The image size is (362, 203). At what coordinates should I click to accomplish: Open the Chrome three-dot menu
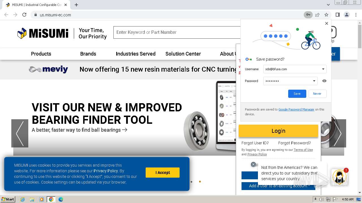(x=356, y=15)
